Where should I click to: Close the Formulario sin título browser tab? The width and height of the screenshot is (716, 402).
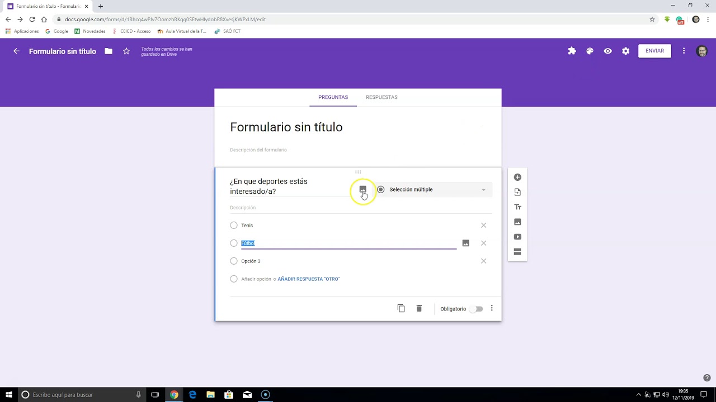[x=87, y=6]
